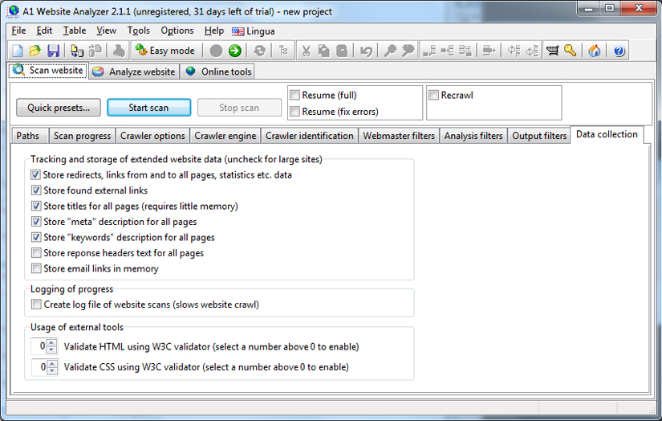Click the second gray refresh-list icon

click(532, 51)
